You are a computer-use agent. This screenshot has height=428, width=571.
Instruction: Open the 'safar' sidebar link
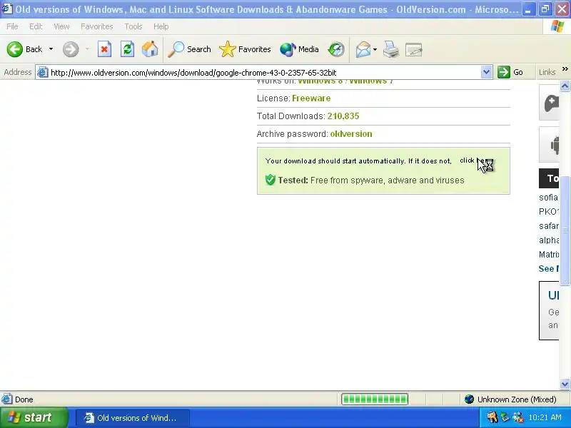click(x=548, y=226)
